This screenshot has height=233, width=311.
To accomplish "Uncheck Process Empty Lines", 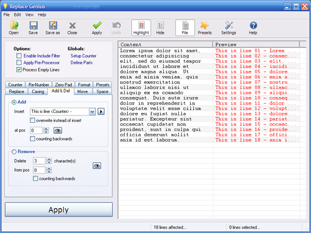I will coord(19,69).
